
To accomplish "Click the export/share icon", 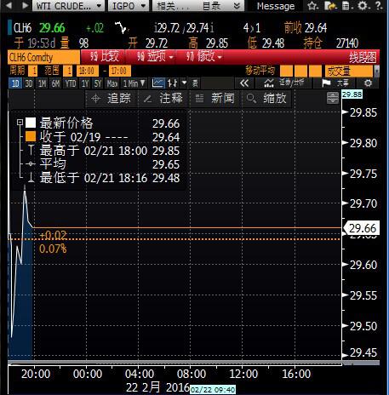I will click(x=330, y=6).
